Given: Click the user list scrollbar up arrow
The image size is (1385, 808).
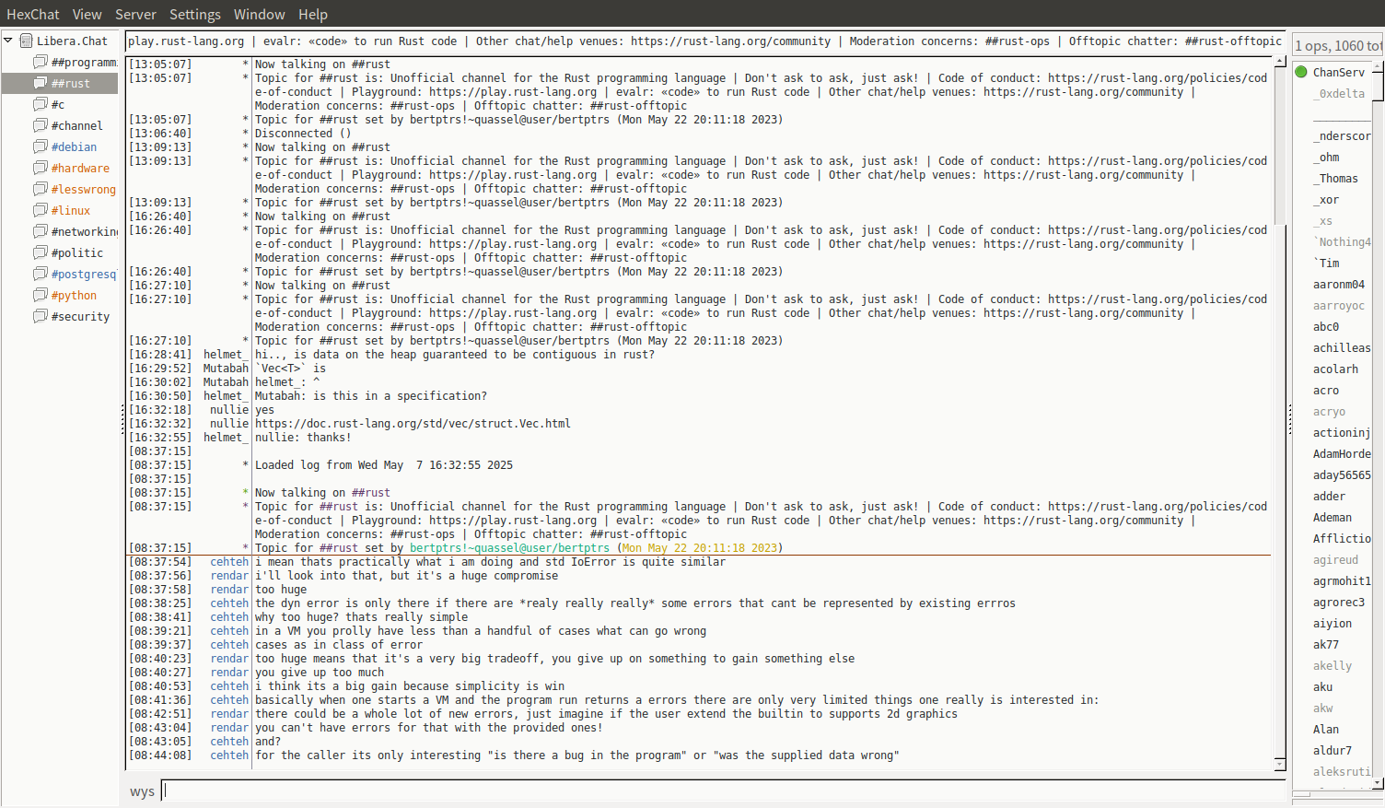Looking at the screenshot, I should (1378, 65).
